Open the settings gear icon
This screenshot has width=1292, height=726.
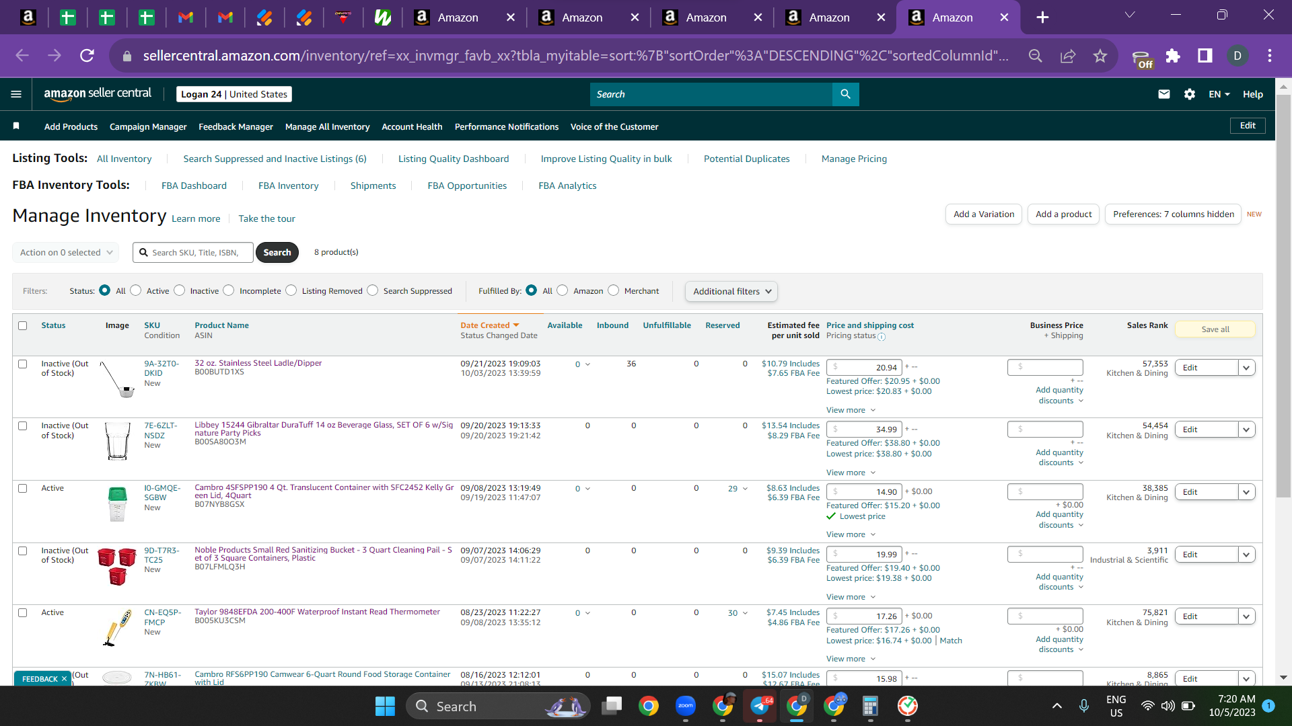coord(1189,94)
